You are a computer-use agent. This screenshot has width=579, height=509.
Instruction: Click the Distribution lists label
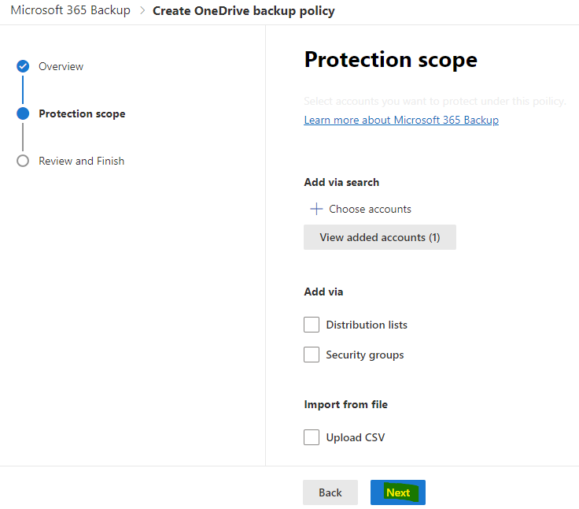coord(367,325)
